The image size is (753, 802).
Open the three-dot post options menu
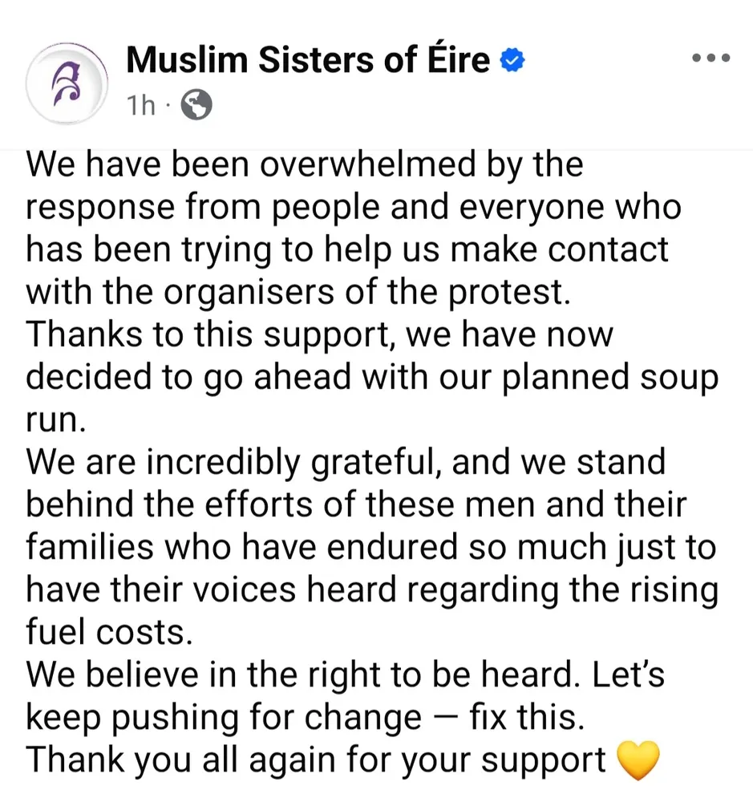coord(710,58)
